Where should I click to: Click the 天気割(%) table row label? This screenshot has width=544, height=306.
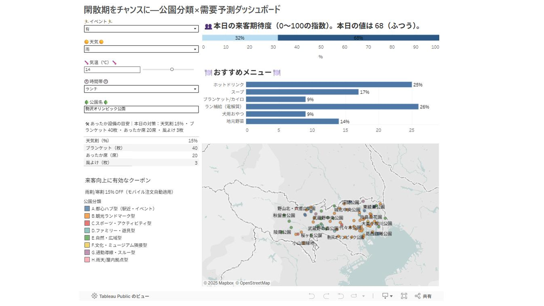pos(97,141)
